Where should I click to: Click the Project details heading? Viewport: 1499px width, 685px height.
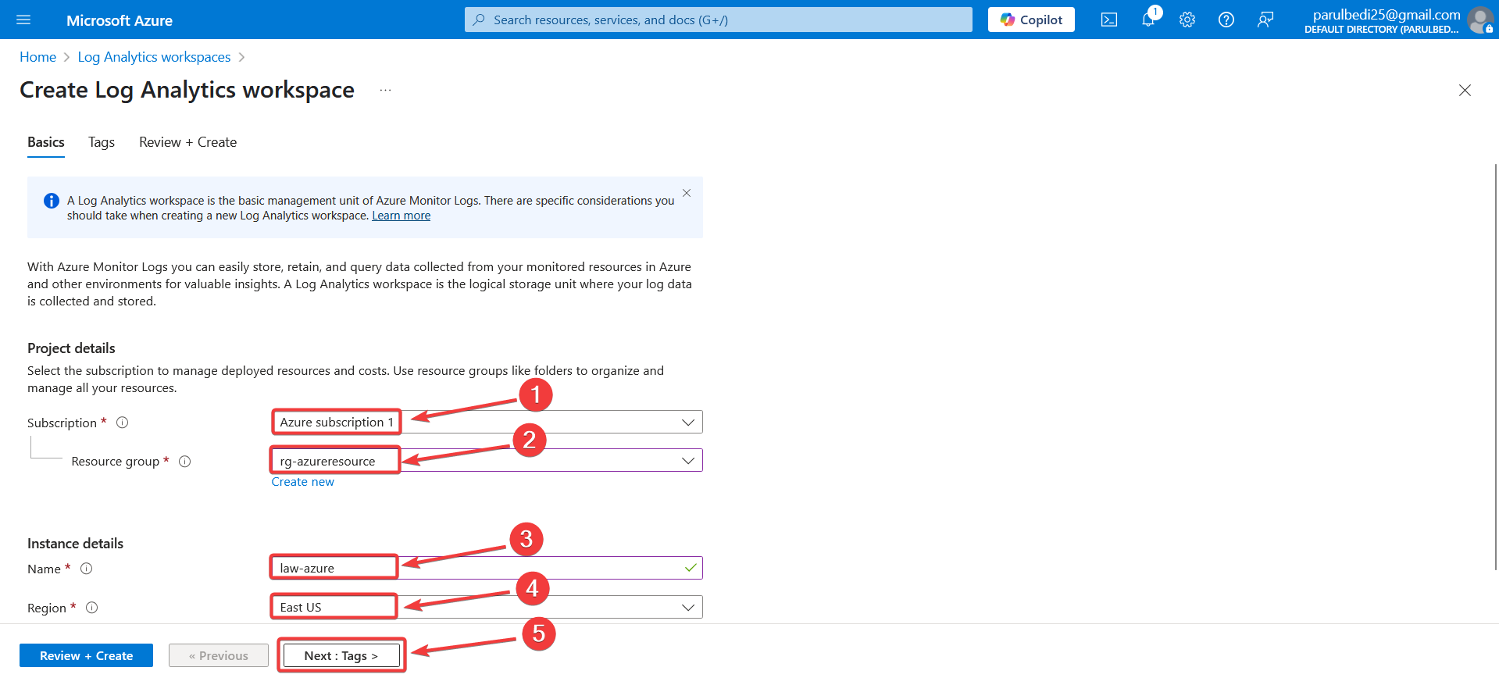(x=71, y=348)
